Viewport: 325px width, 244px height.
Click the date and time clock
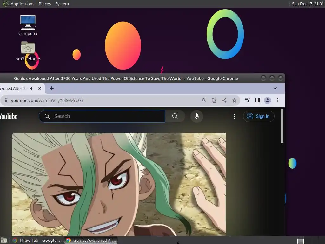tap(307, 4)
